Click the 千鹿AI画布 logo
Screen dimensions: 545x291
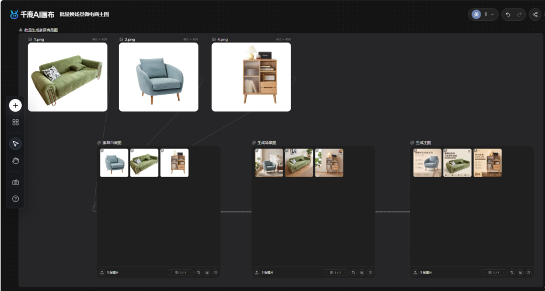click(32, 14)
